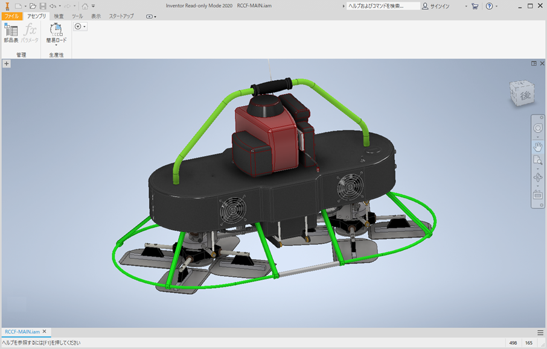Expand the Zoom tool options arrow

pyautogui.click(x=537, y=169)
